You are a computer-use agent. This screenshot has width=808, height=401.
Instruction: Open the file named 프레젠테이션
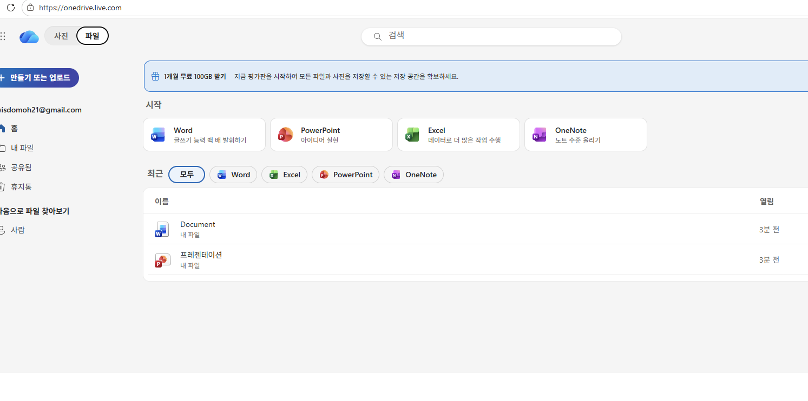tap(201, 255)
